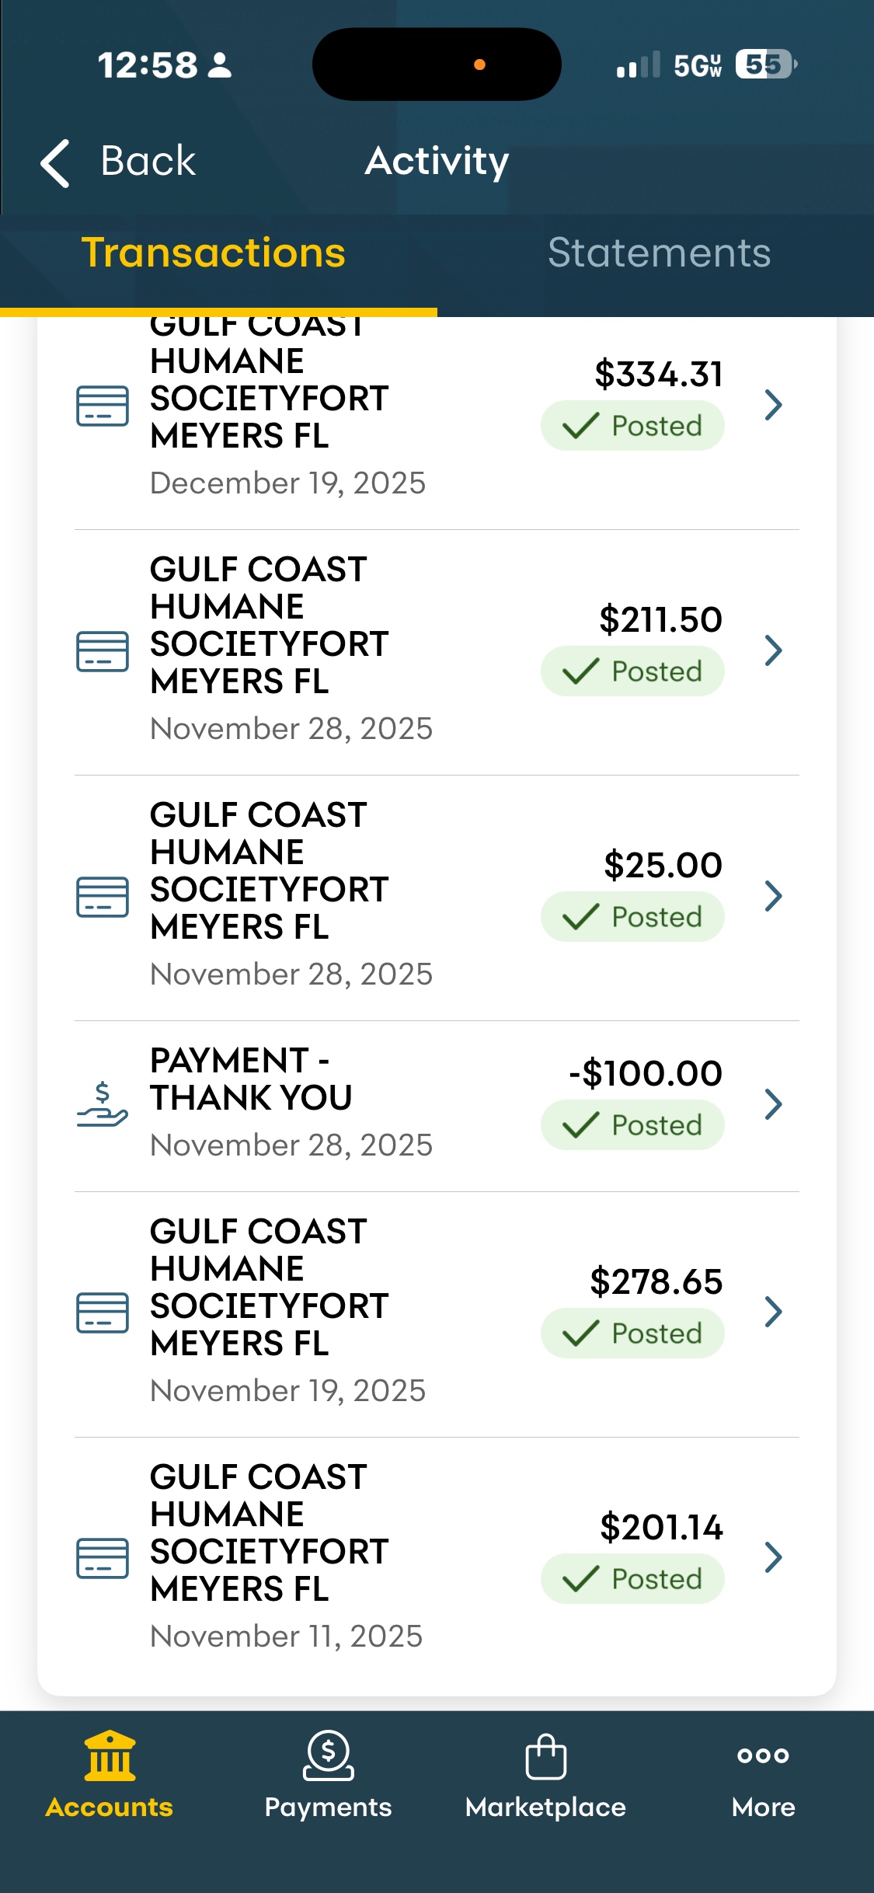Viewport: 874px width, 1893px height.
Task: Tap card icon beside $334.31 transaction
Action: pos(102,406)
